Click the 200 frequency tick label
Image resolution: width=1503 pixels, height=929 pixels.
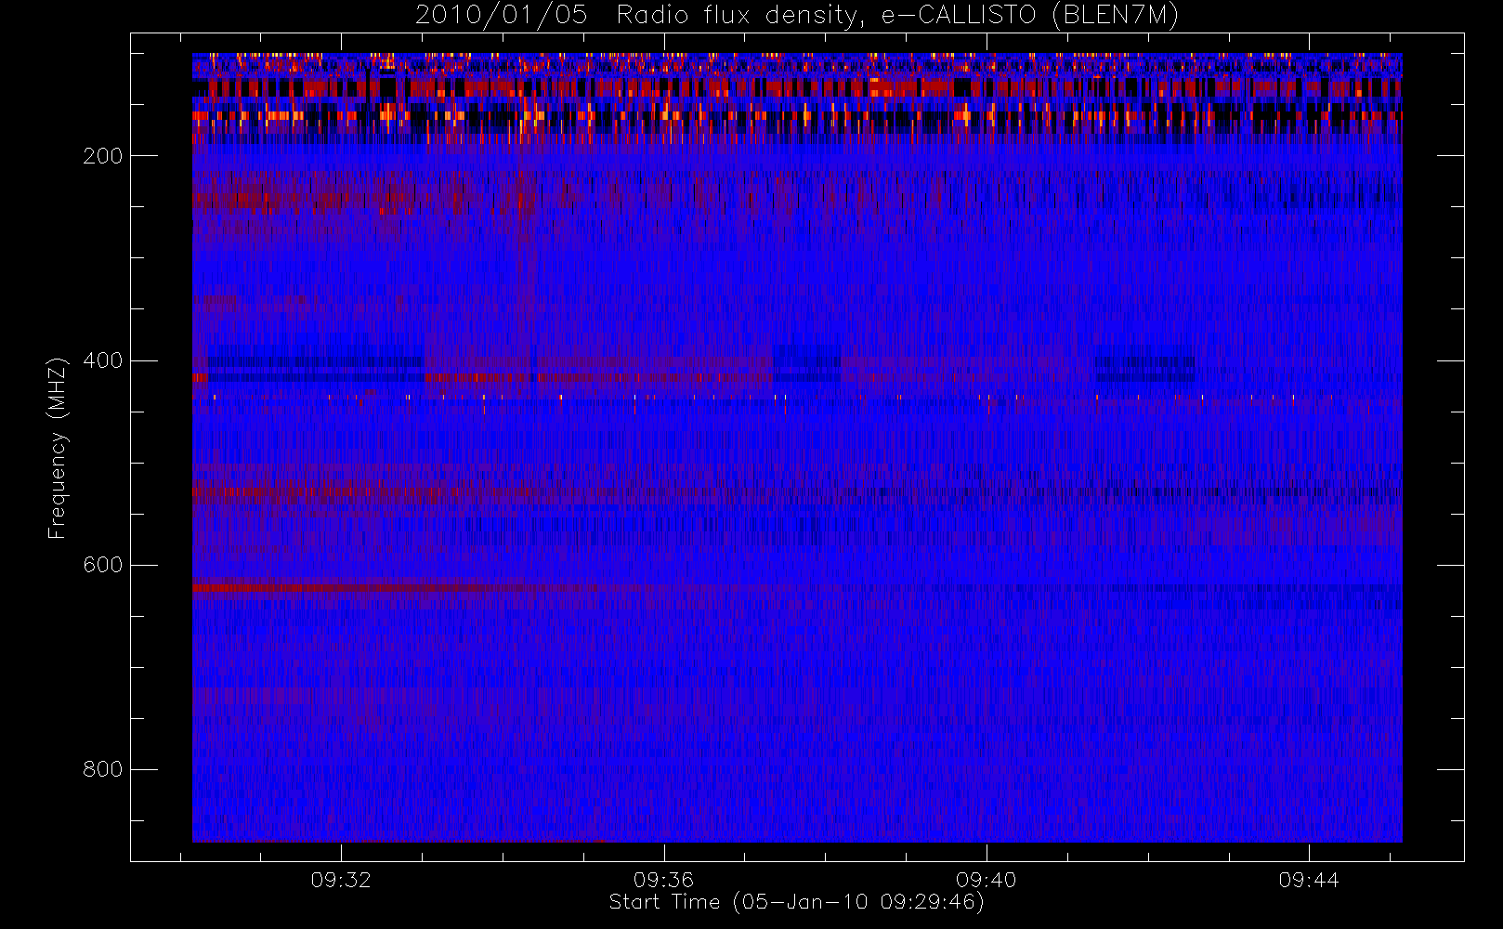coord(103,156)
